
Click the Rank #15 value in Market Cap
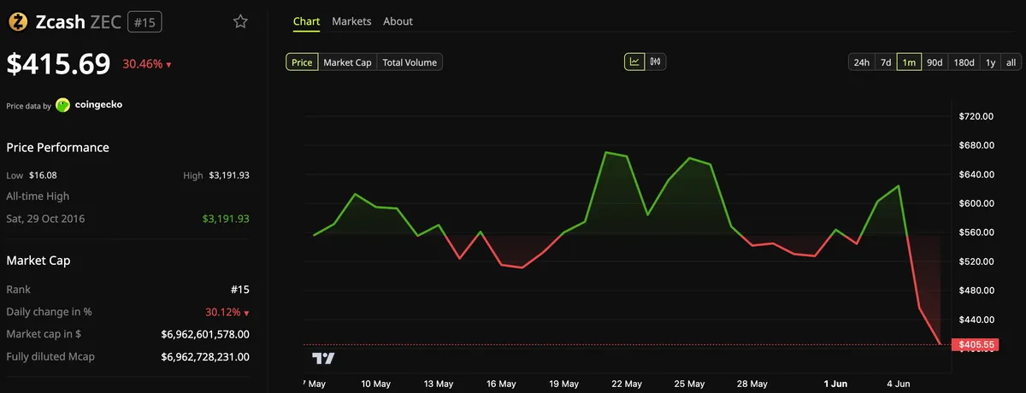239,290
